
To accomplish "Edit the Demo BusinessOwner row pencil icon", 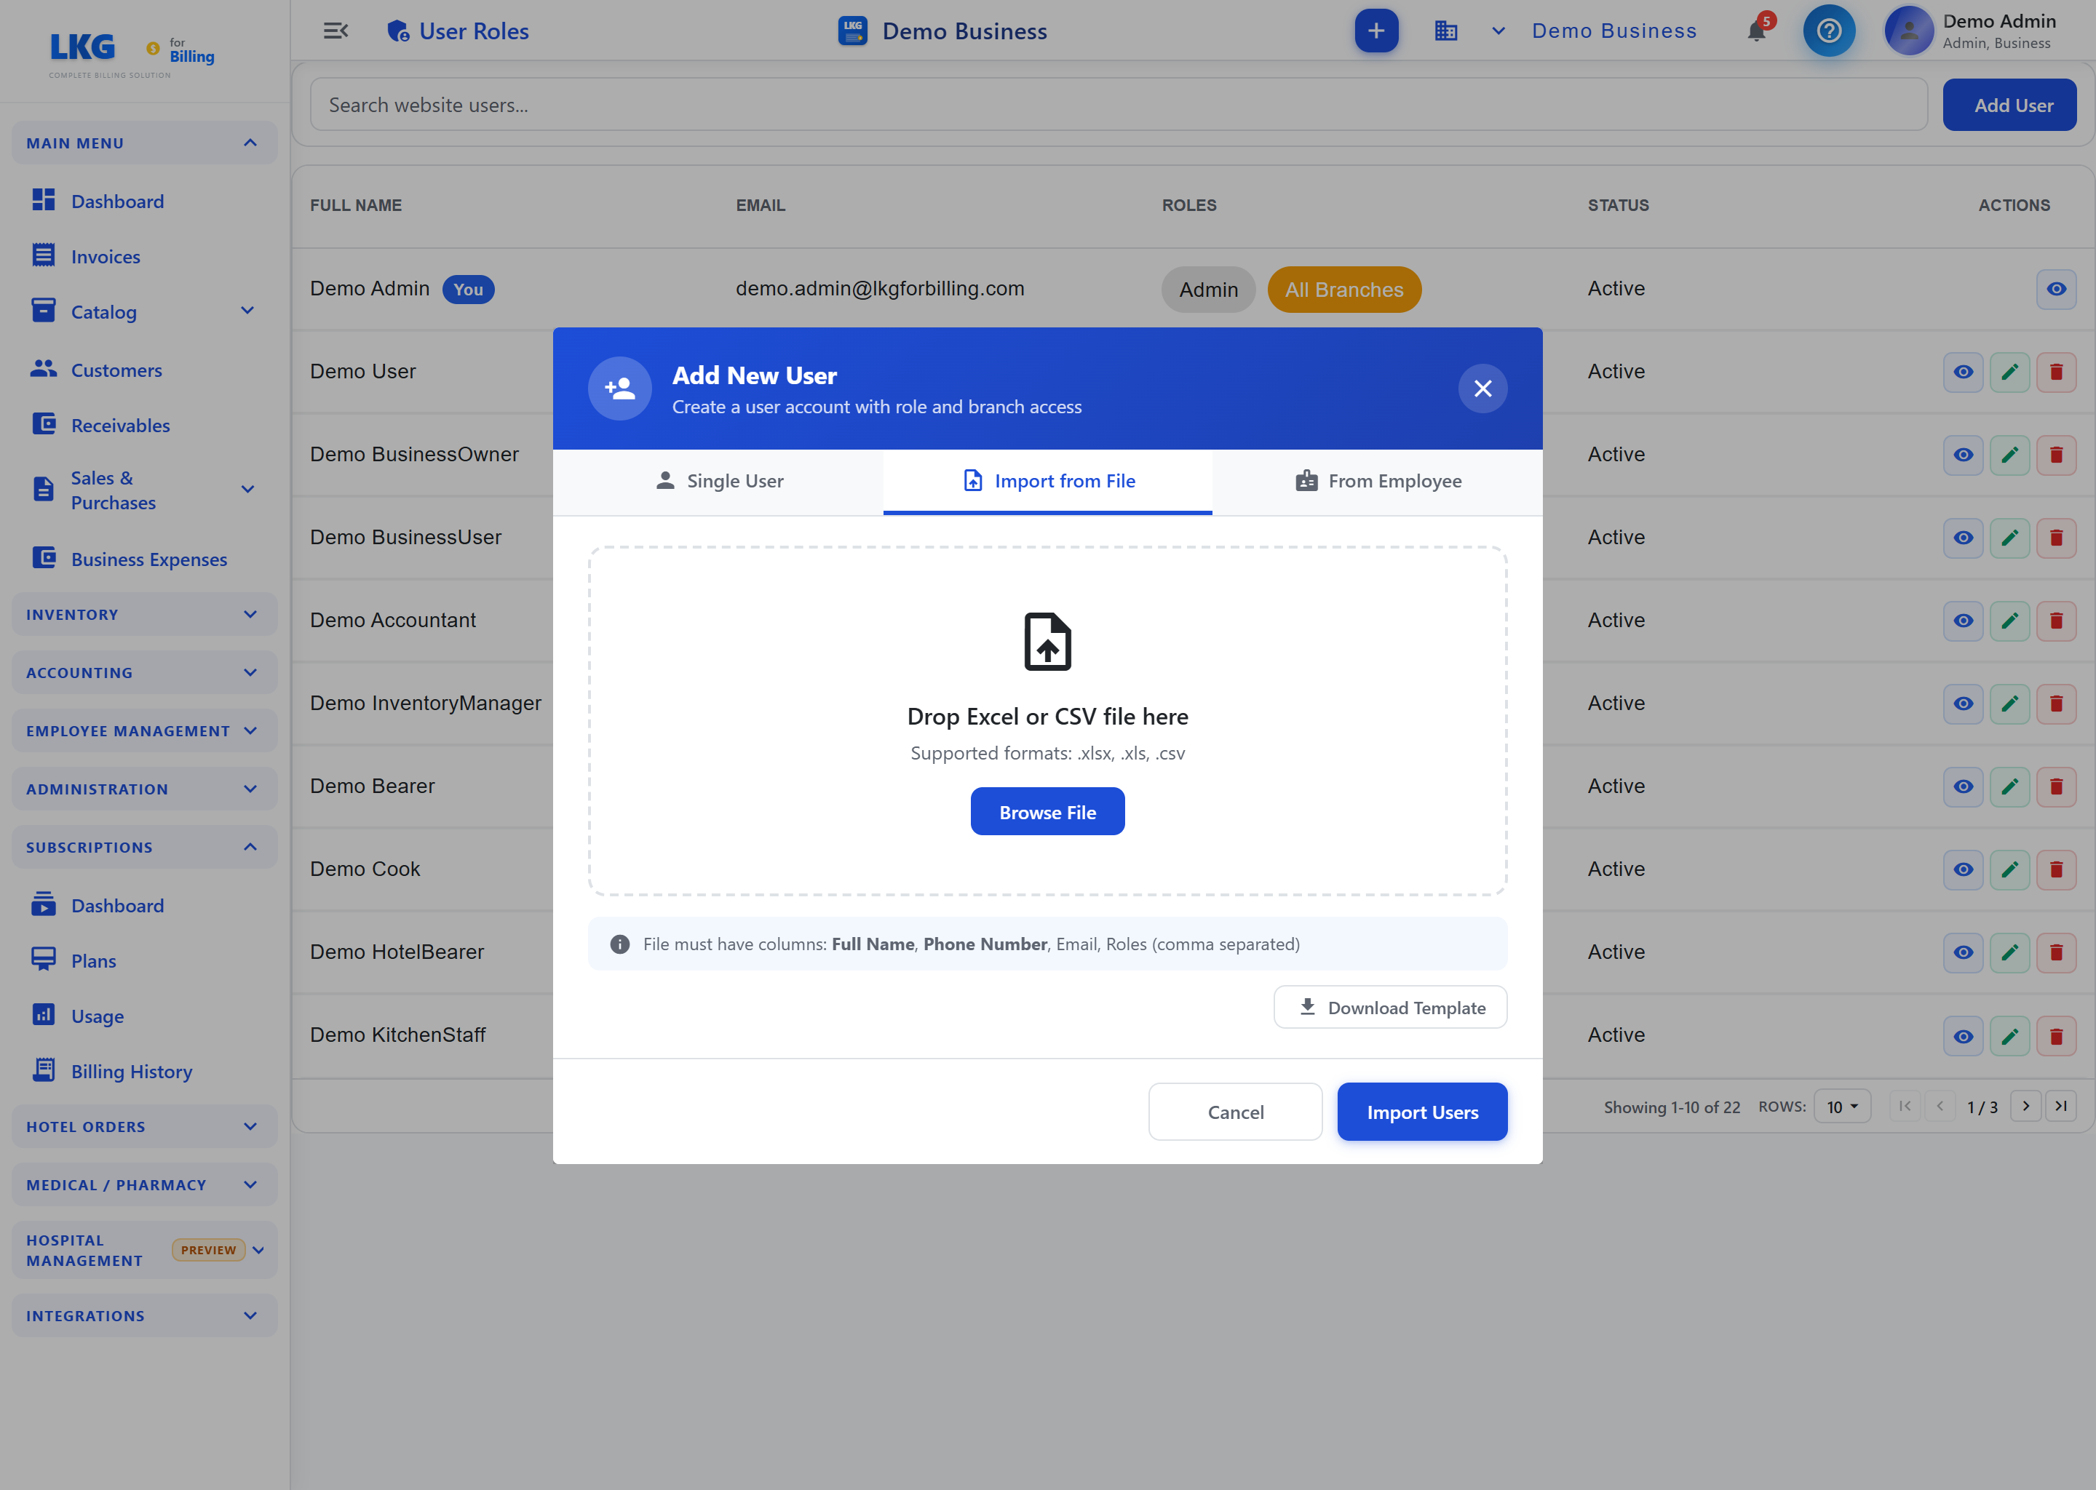I will tap(2009, 455).
